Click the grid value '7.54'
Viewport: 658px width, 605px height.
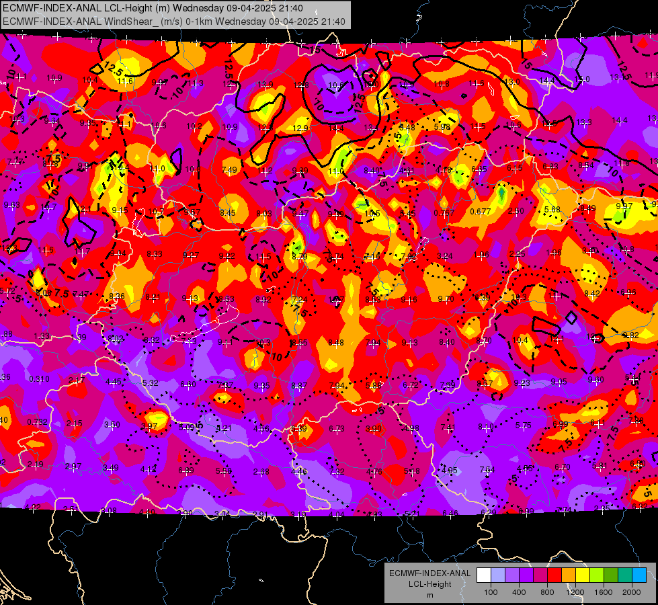pyautogui.click(x=487, y=470)
